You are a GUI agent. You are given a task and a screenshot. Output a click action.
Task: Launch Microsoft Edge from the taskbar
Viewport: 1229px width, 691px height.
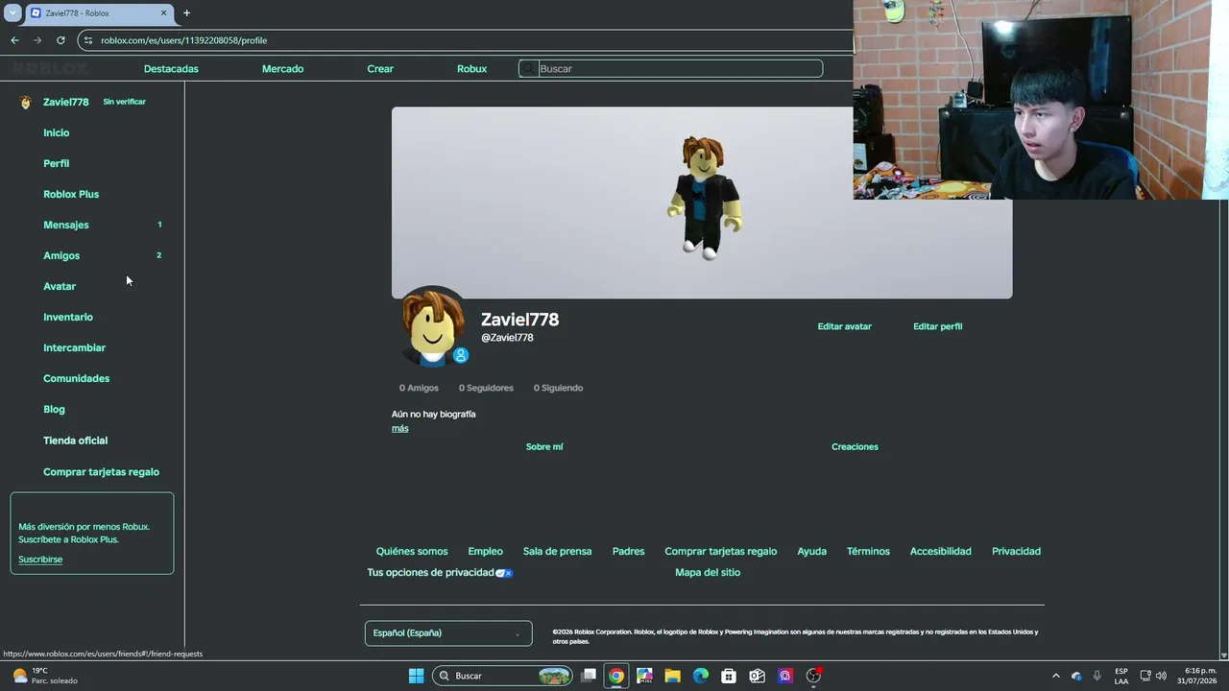pyautogui.click(x=701, y=676)
